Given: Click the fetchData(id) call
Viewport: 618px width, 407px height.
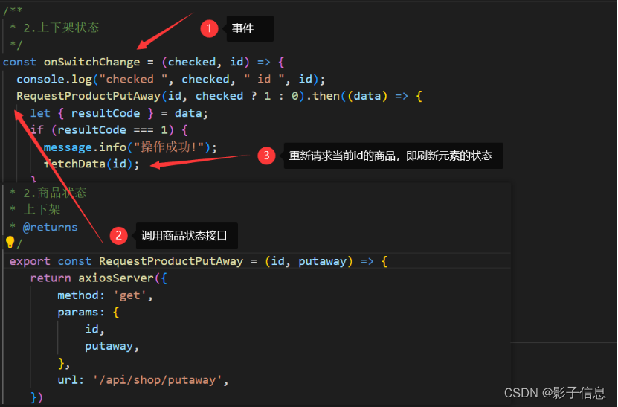Looking at the screenshot, I should tap(88, 164).
